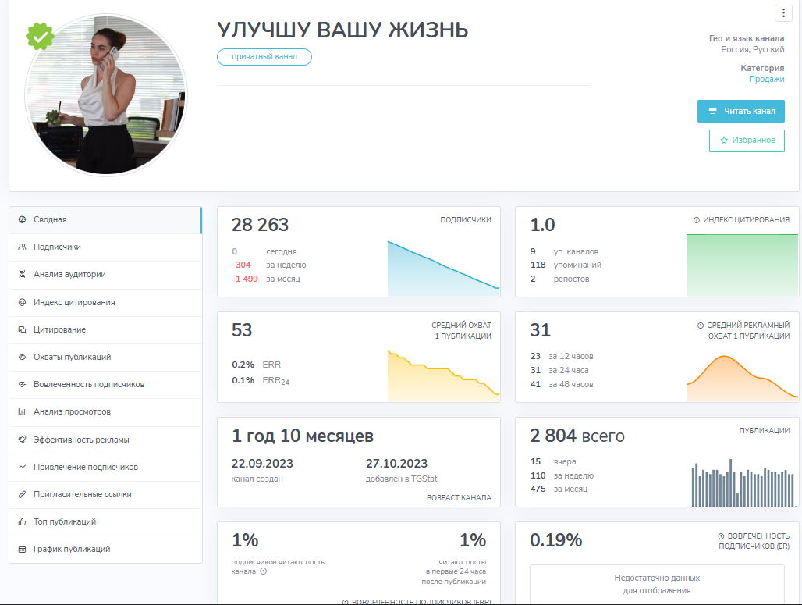The image size is (802, 605).
Task: Click help icon beside СРЕДНИЙ РЕКЛАМНЫЙ ОХВАТ
Action: 701,325
